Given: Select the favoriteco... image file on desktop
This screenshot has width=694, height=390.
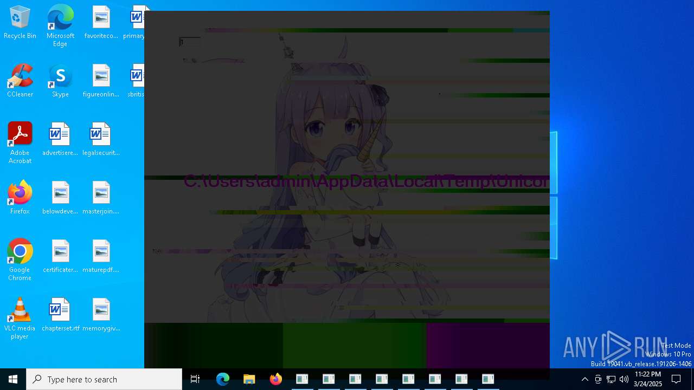Looking at the screenshot, I should [101, 23].
